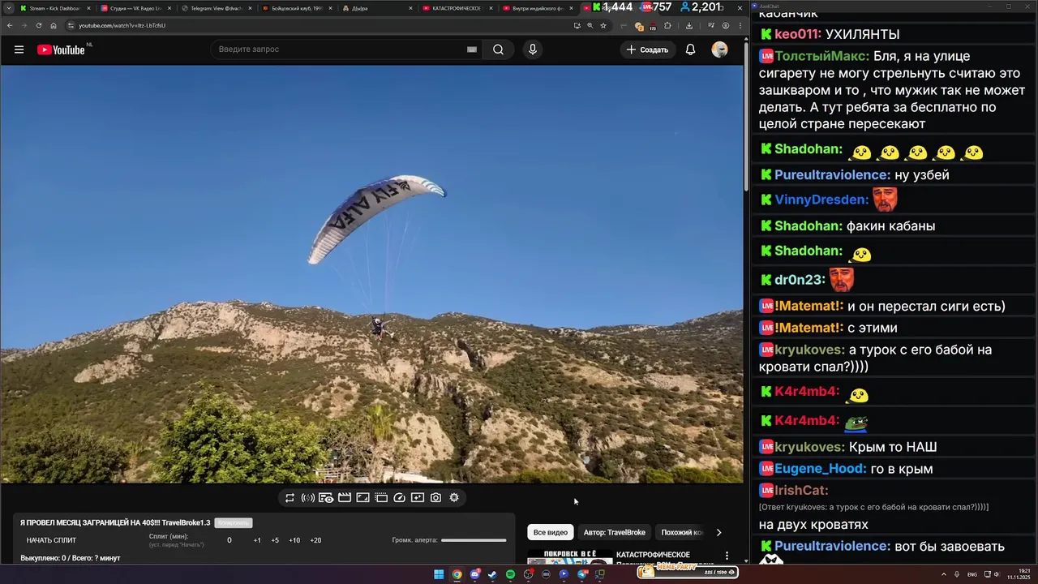Click the YouTube search magnifier button
This screenshot has width=1038, height=584.
(498, 49)
